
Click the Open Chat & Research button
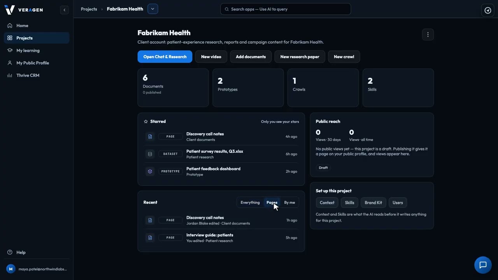165,57
